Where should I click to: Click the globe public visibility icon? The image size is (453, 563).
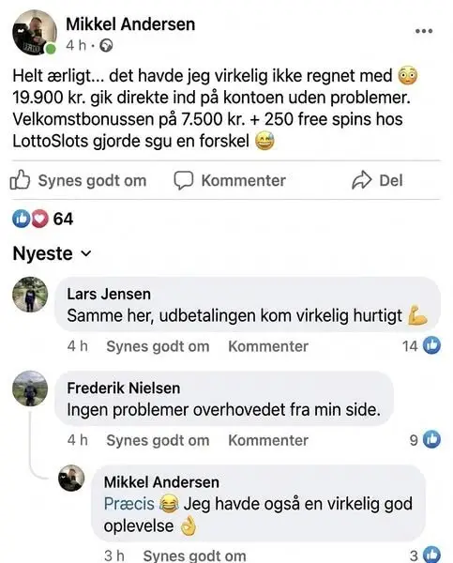106,46
